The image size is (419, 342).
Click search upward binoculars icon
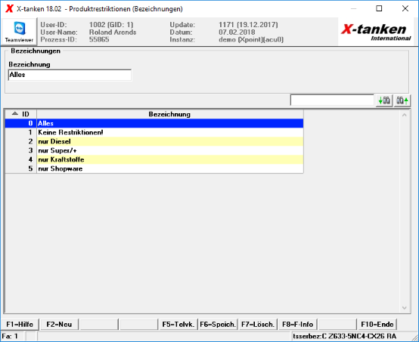tap(402, 101)
